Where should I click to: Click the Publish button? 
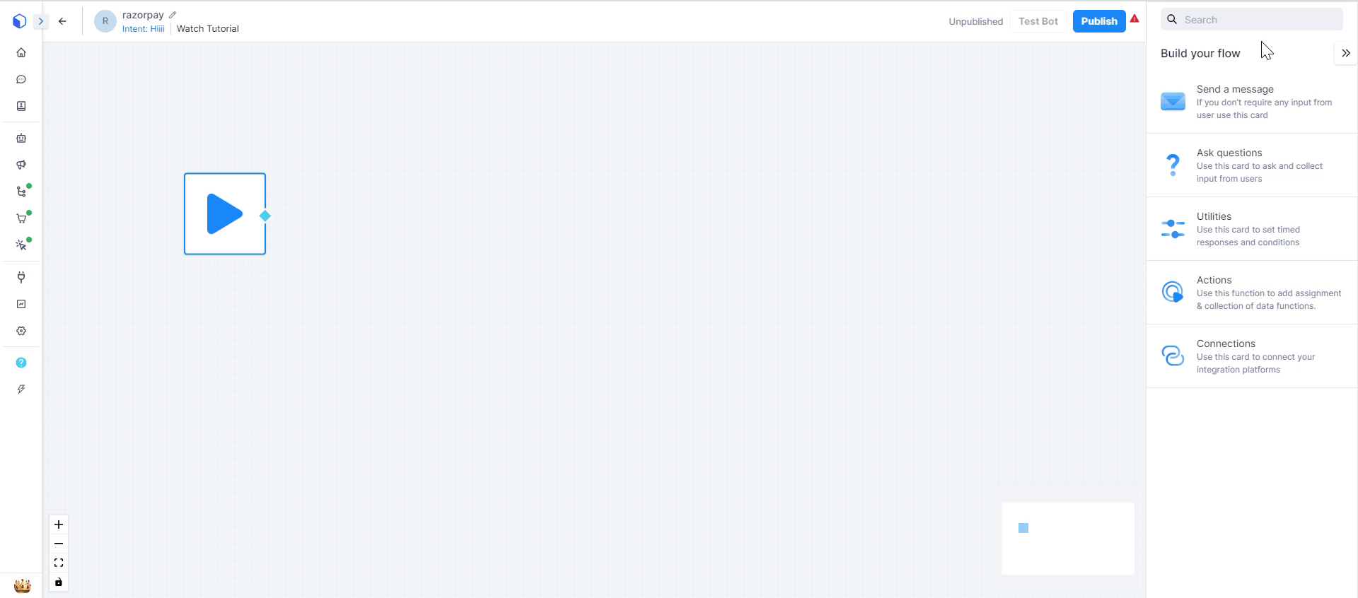click(x=1098, y=21)
